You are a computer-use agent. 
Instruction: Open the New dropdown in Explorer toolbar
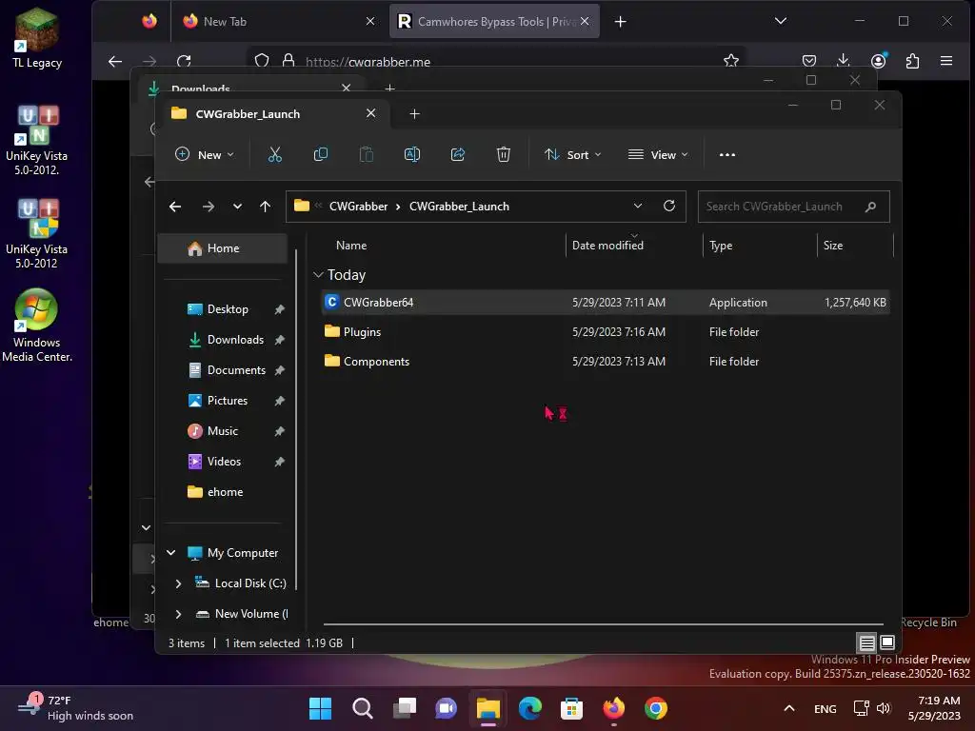click(205, 155)
